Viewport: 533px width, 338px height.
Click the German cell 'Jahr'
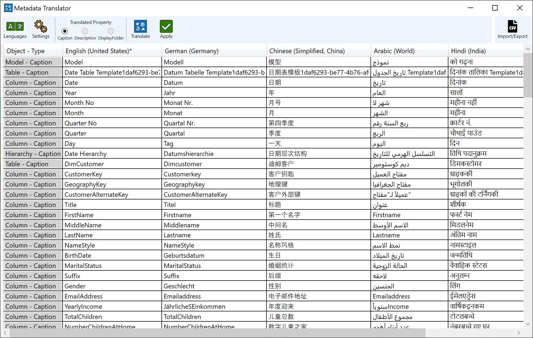point(214,93)
